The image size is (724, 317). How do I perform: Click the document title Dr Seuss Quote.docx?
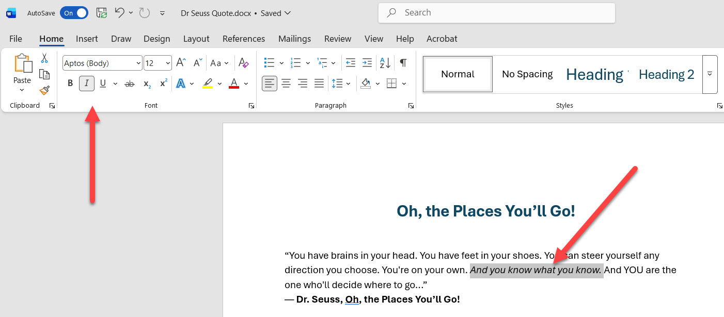pos(216,13)
